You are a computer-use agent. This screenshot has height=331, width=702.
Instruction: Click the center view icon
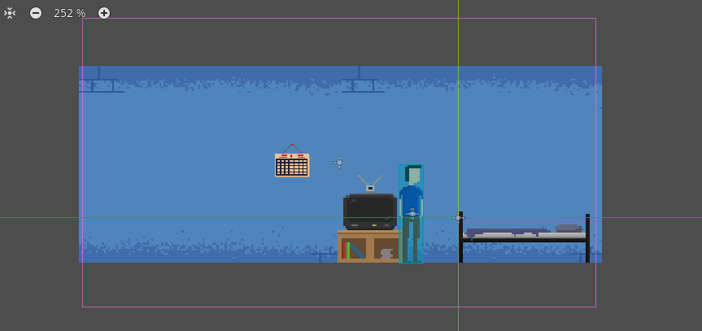[x=10, y=14]
